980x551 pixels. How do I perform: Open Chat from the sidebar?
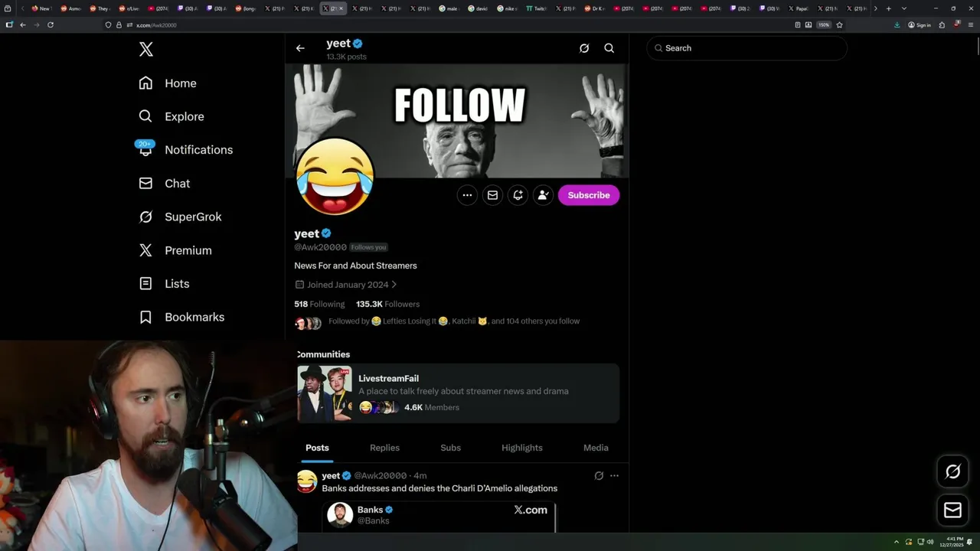pos(165,184)
